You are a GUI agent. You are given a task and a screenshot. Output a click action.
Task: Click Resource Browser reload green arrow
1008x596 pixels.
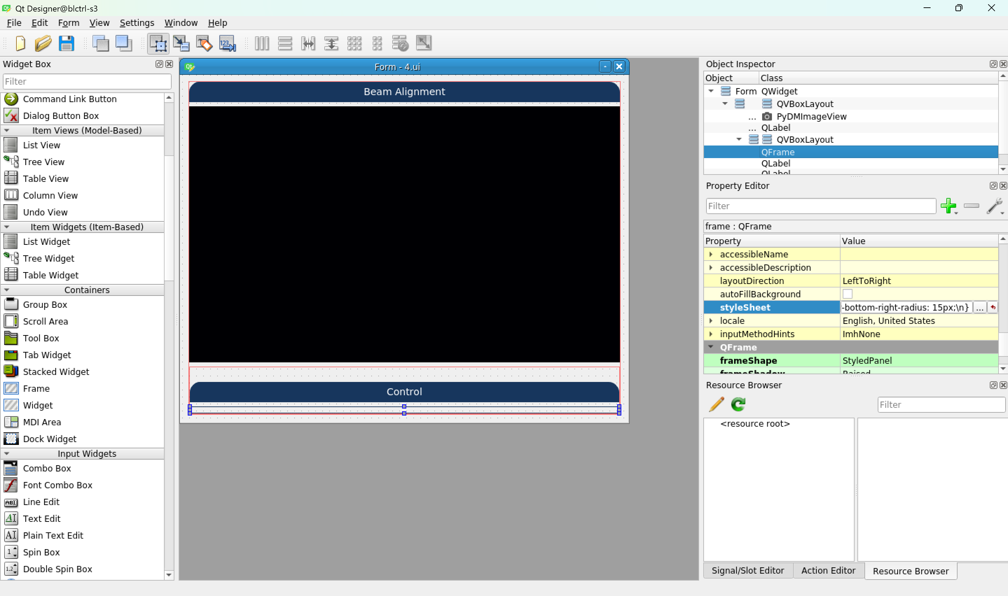[x=738, y=404]
